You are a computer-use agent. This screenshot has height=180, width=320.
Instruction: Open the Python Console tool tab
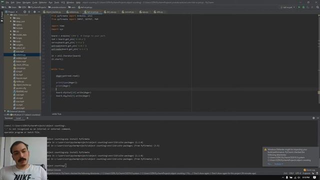pyautogui.click(x=54, y=170)
